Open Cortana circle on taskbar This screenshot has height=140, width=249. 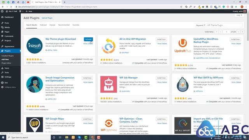pos(54,137)
